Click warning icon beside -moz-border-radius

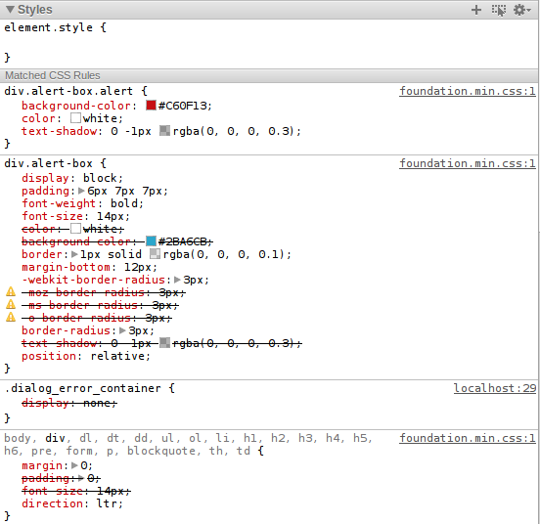(x=11, y=291)
